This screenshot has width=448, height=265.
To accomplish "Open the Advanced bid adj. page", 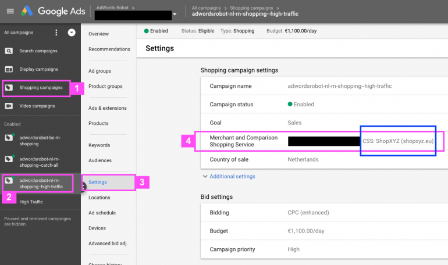I will click(108, 243).
